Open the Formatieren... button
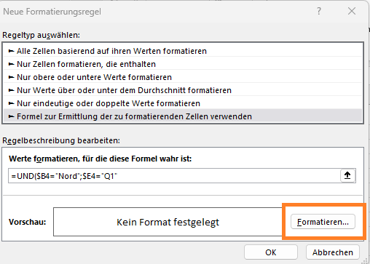Viewport: 370px width, 264px height. [323, 222]
